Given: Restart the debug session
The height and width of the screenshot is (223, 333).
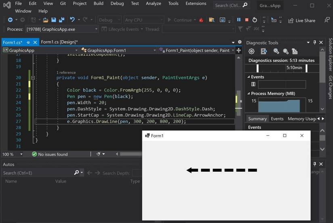Looking at the screenshot, I should click(x=254, y=20).
